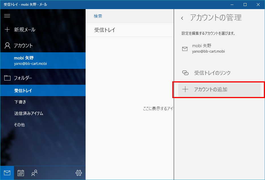Open the Calendar app from the bottom bar

[x=20, y=173]
